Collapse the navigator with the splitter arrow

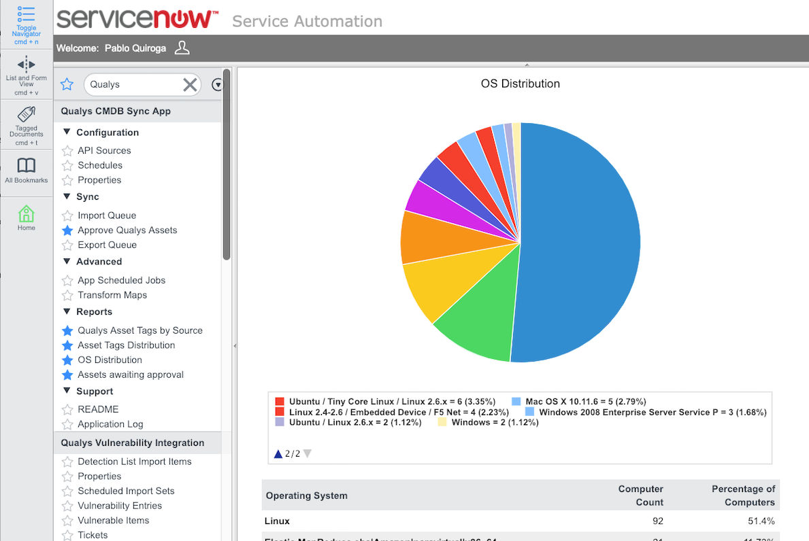click(235, 346)
